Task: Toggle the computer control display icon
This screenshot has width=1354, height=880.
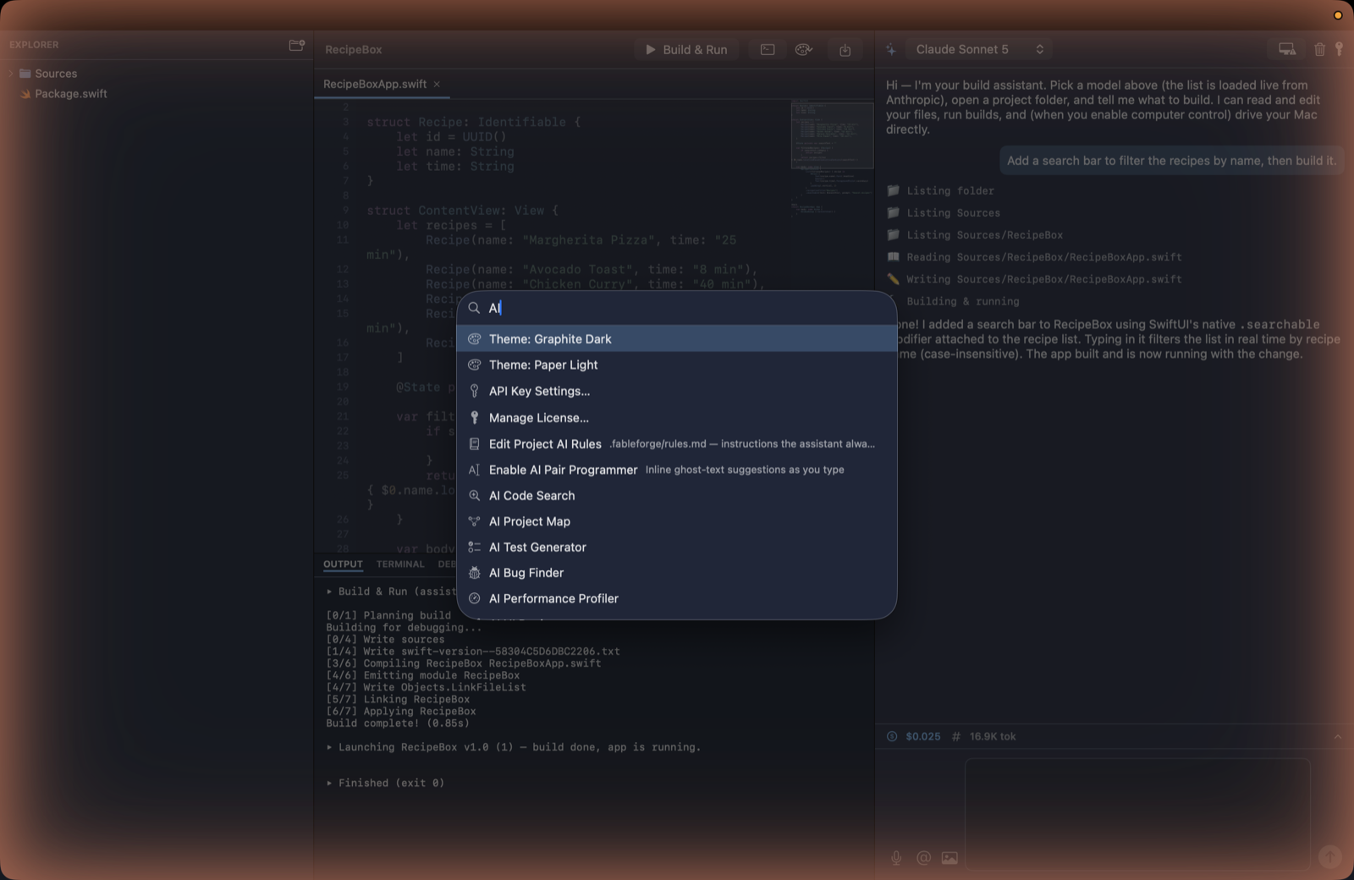Action: [x=1287, y=49]
